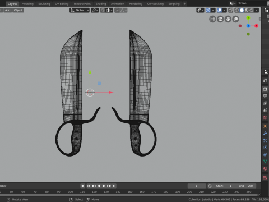Open the Modifiers wrench tab
The image size is (269, 202).
pyautogui.click(x=265, y=134)
